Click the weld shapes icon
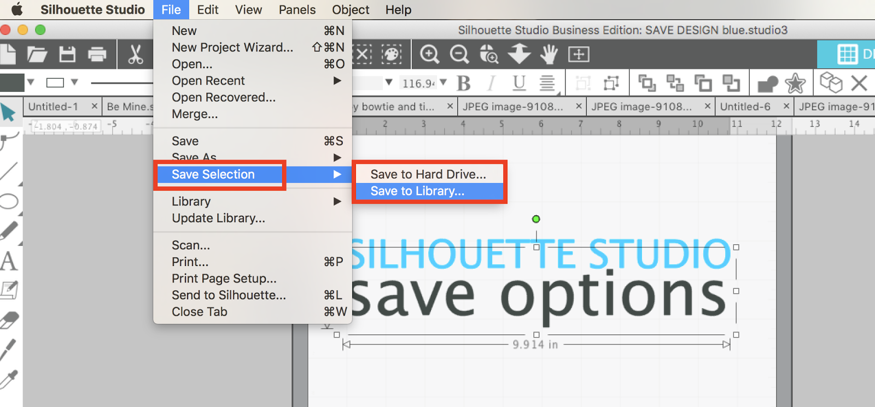Screen dimensions: 875x407 pos(767,84)
